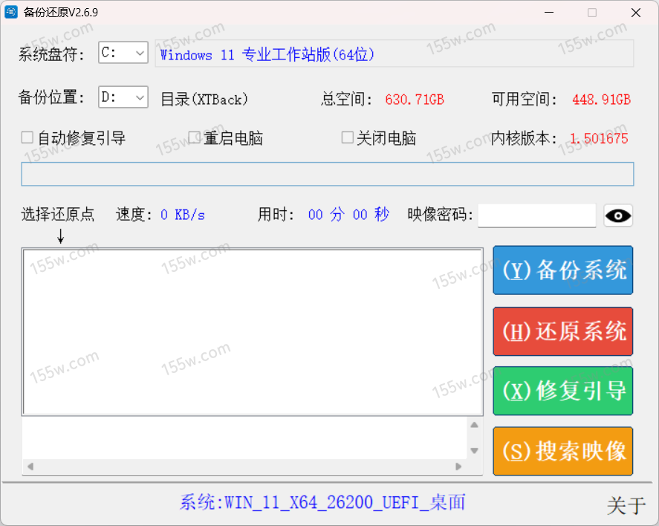Check the 关闭电脑 option
Screen dimensions: 659x526
(347, 137)
